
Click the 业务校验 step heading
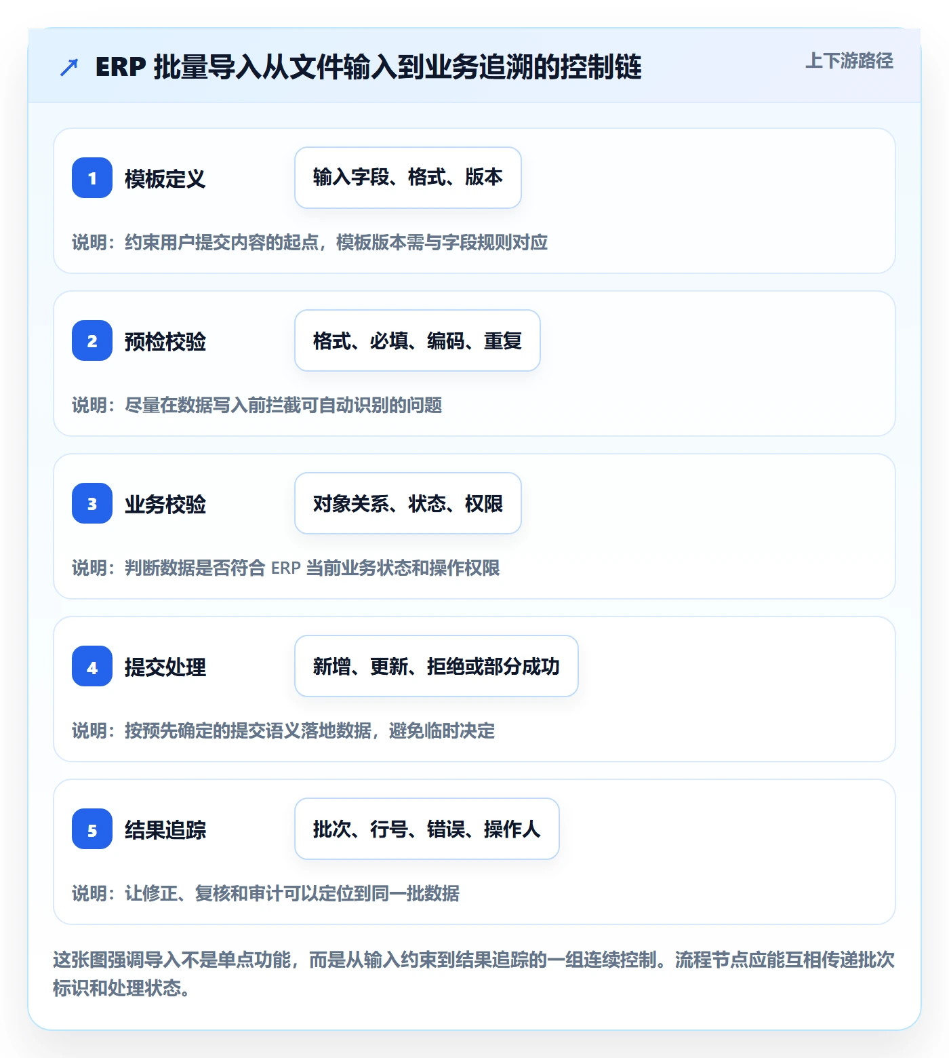pos(165,504)
